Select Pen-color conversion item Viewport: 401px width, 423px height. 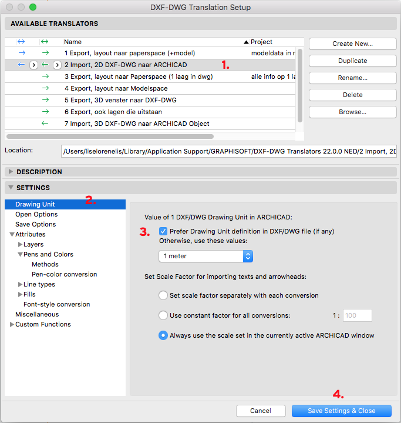coord(65,274)
